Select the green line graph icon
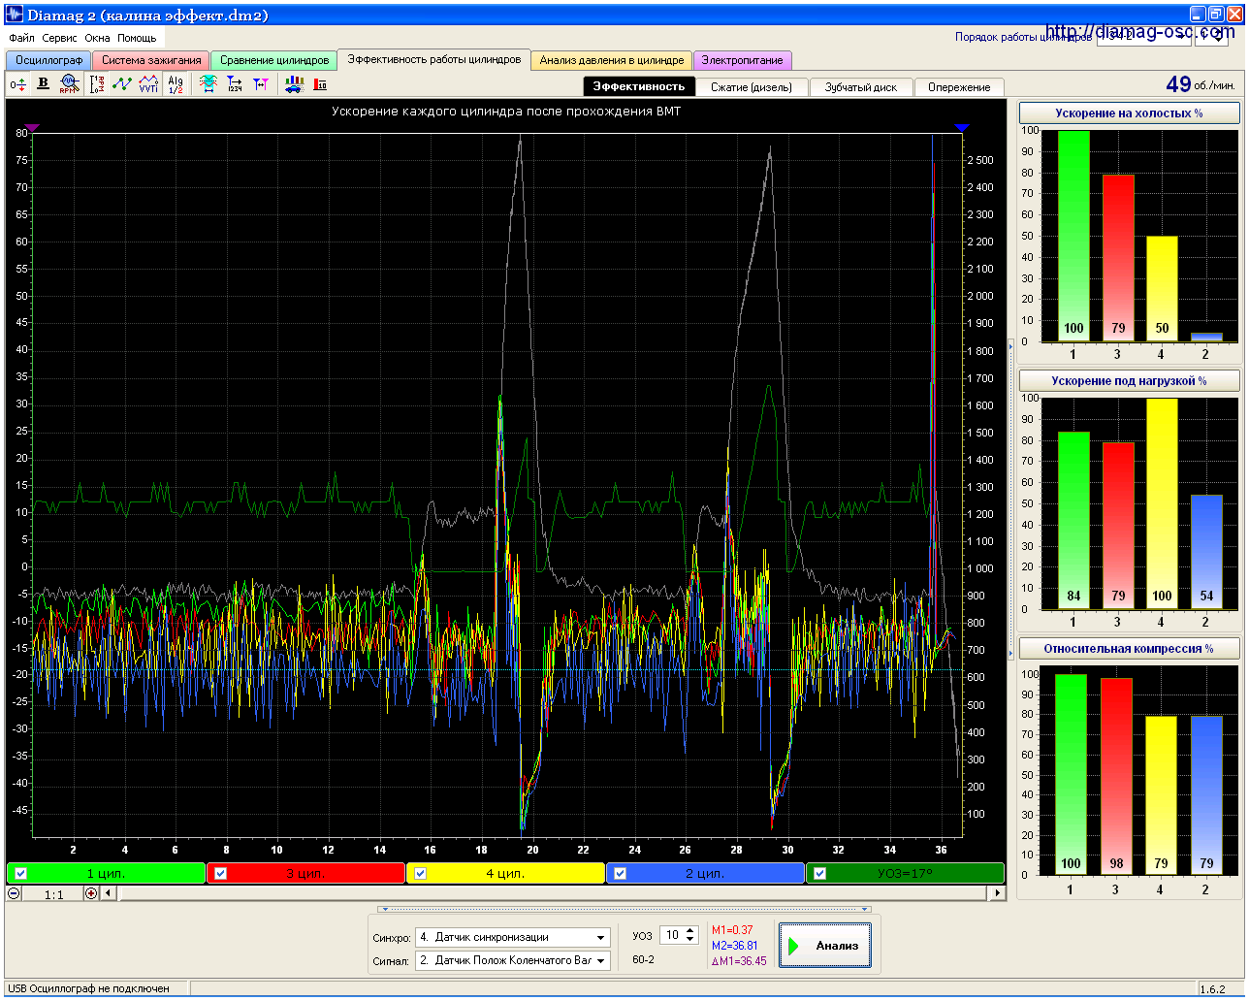Image resolution: width=1249 pixels, height=1001 pixels. (122, 84)
